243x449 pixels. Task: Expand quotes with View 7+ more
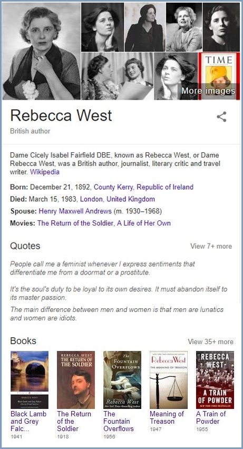tap(211, 246)
